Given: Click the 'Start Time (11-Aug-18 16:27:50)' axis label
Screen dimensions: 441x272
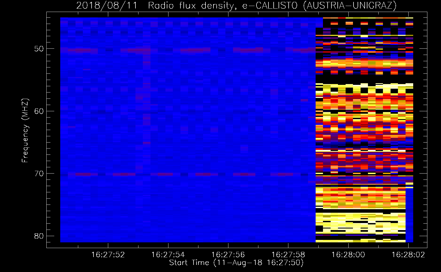Looking at the screenshot, I should [x=236, y=263].
